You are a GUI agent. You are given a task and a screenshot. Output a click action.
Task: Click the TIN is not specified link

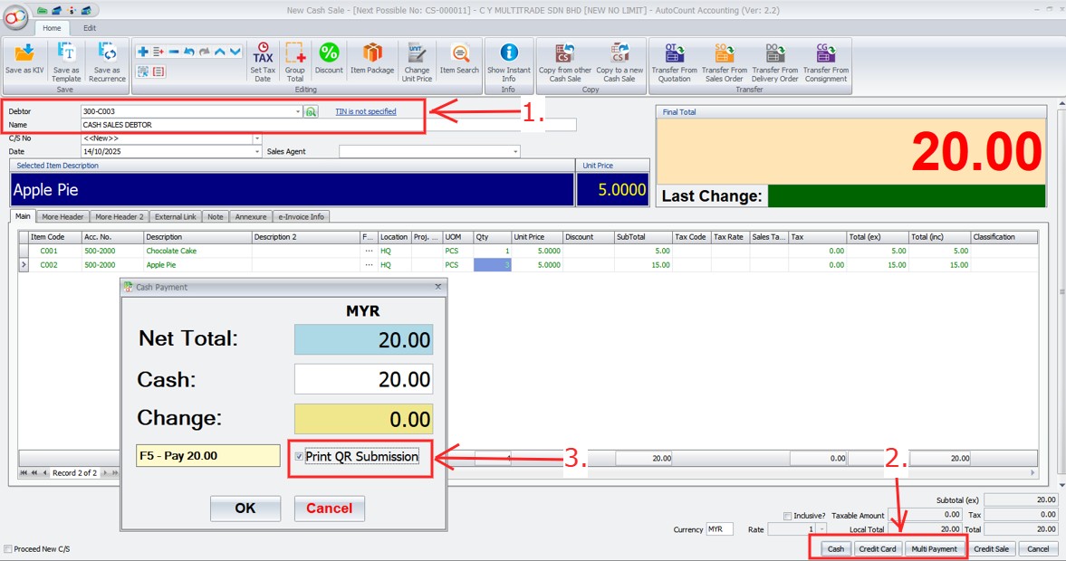(366, 112)
